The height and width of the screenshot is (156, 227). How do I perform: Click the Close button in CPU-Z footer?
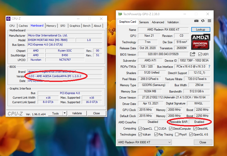(x=97, y=113)
